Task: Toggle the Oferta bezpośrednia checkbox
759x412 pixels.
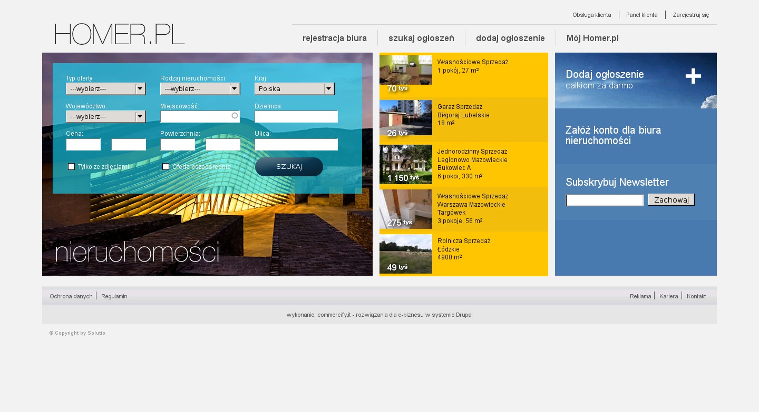Action: pos(166,167)
